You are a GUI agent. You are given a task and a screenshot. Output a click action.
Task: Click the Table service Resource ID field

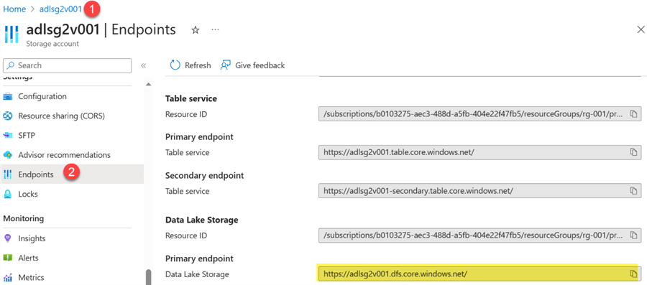[x=480, y=114]
